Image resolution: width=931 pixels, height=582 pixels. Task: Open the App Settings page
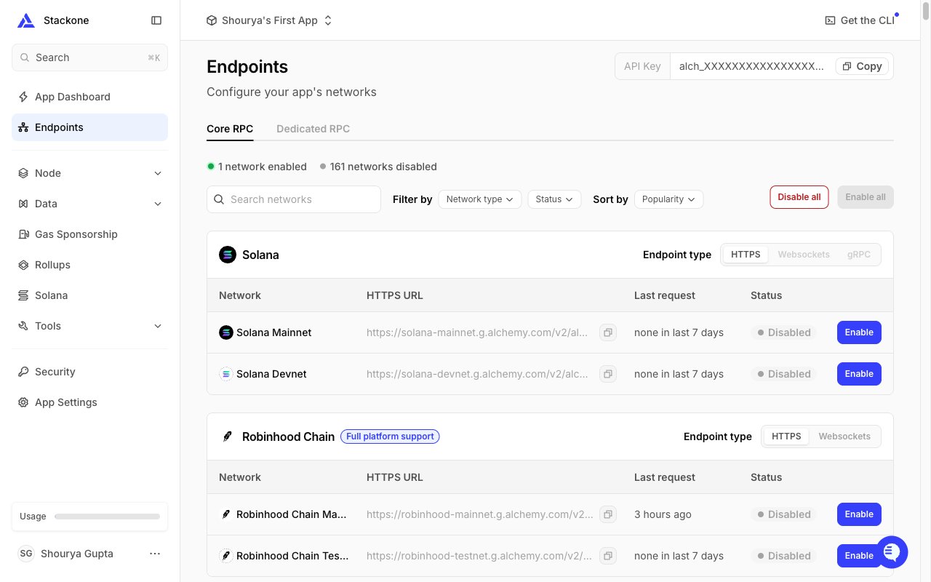(89, 402)
